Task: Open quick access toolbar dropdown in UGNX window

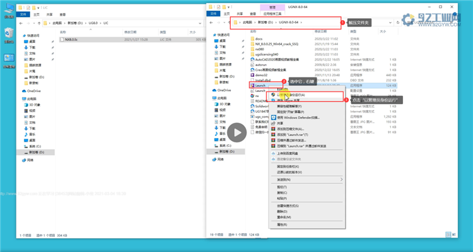Action: tap(228, 7)
